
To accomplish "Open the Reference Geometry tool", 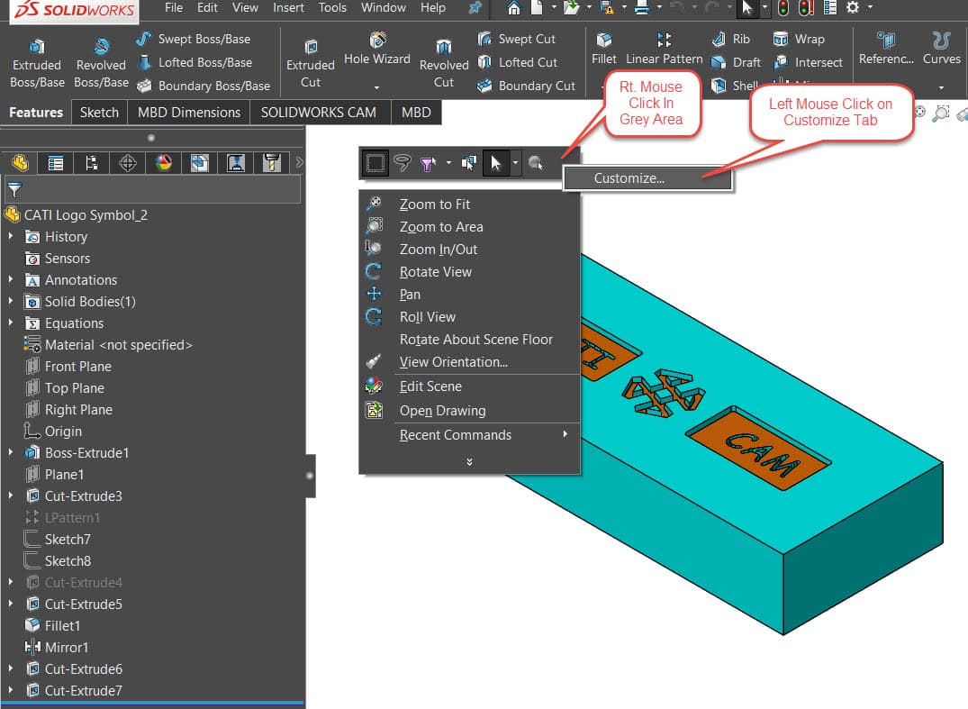I will [x=886, y=49].
